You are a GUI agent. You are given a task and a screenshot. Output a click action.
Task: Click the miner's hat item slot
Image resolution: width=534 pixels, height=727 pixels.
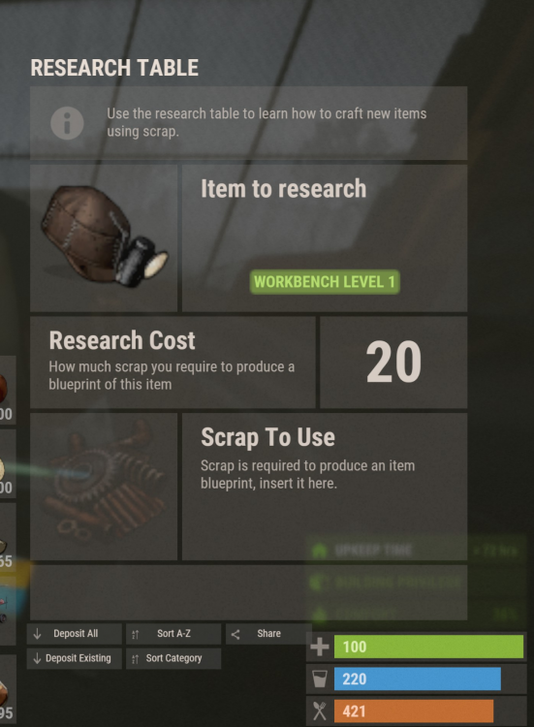coord(104,238)
